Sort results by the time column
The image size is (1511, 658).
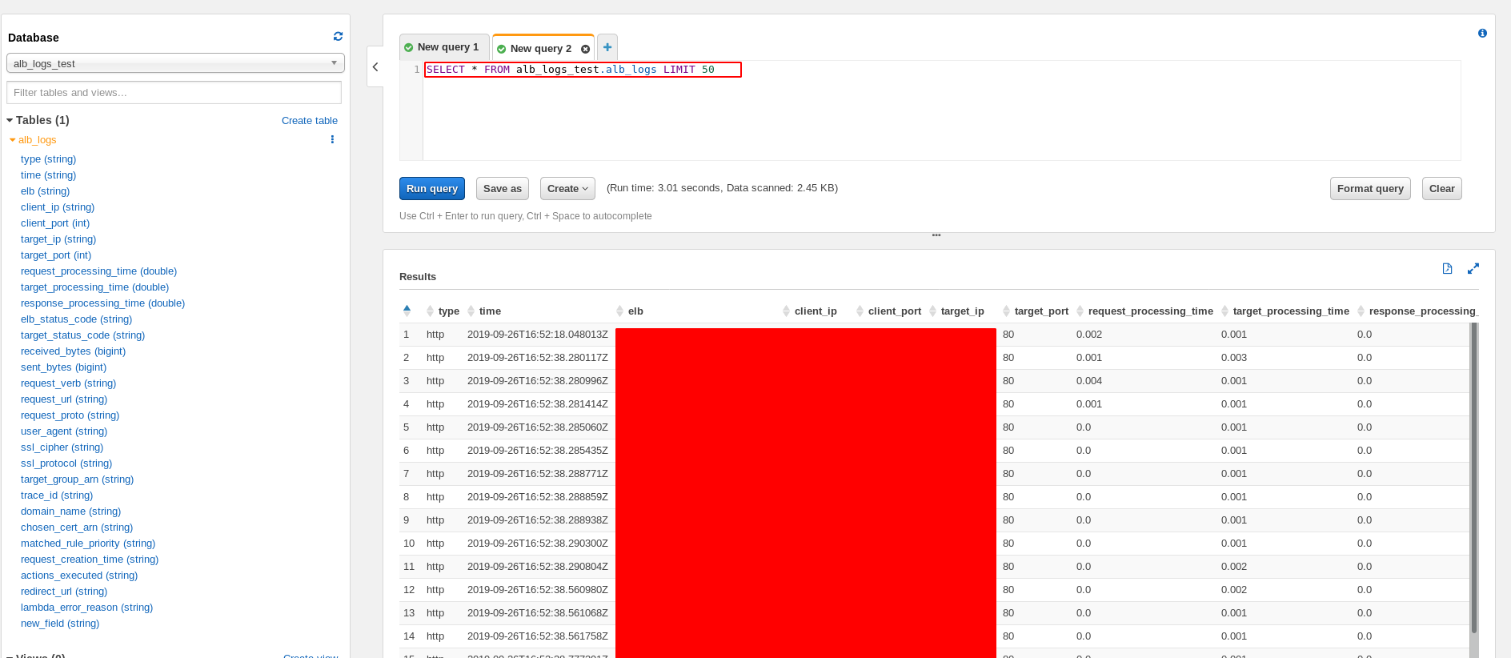(x=489, y=311)
